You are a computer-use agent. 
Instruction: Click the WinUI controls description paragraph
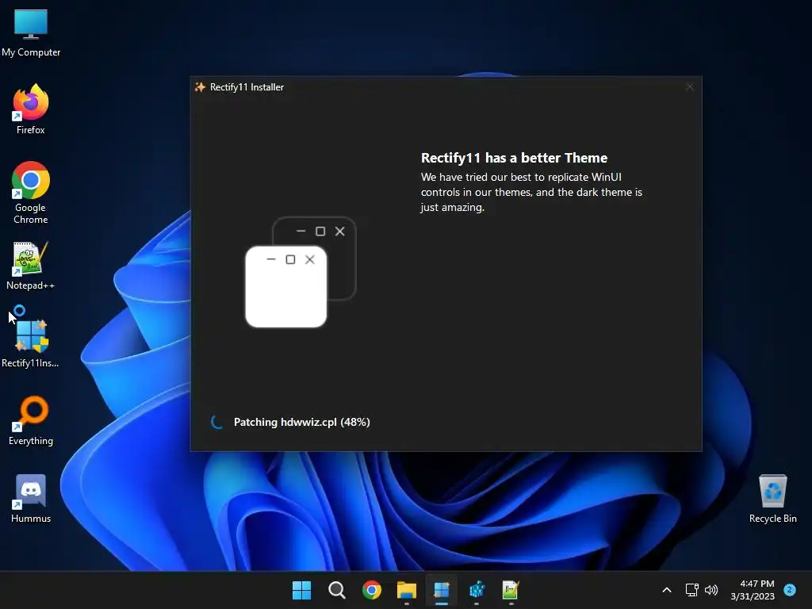(x=532, y=192)
